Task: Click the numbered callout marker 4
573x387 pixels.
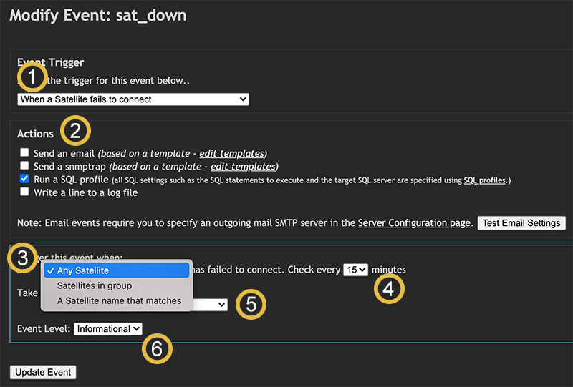Action: coord(389,289)
